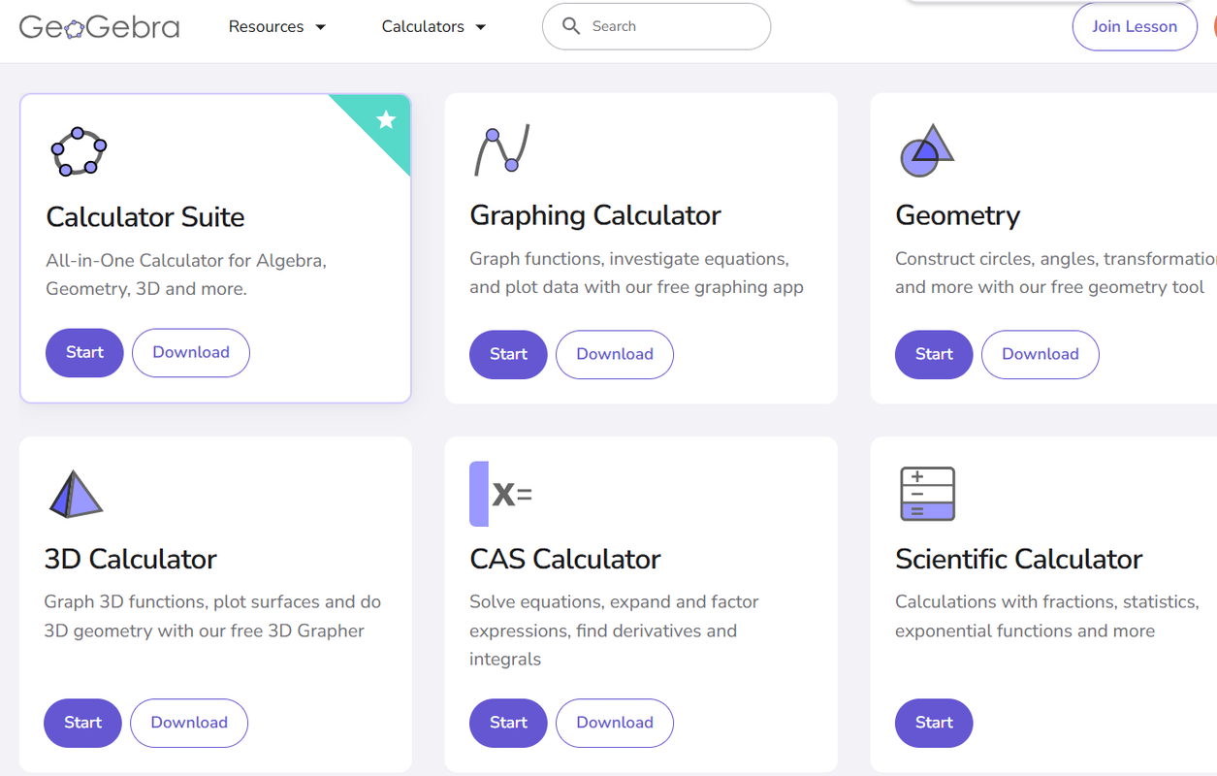The width and height of the screenshot is (1217, 776).
Task: Start the Scientific Calculator
Action: point(934,723)
